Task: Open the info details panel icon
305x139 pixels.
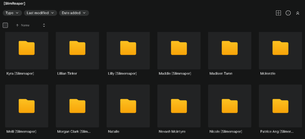Action: [x=288, y=13]
